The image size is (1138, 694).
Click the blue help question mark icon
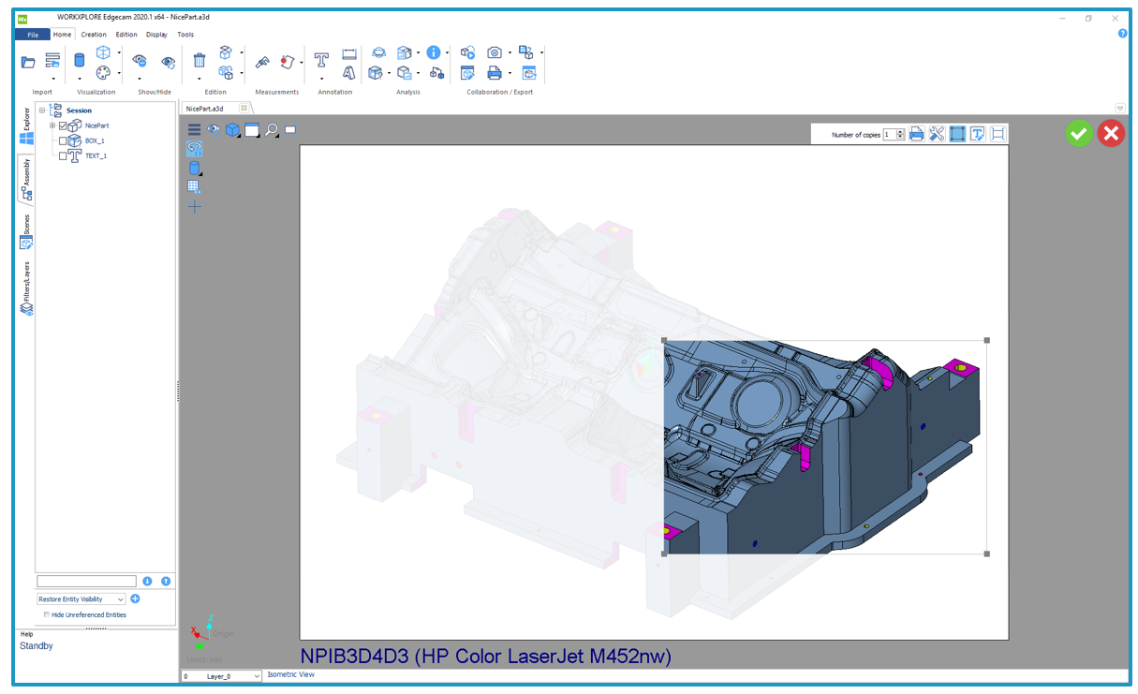(1123, 34)
